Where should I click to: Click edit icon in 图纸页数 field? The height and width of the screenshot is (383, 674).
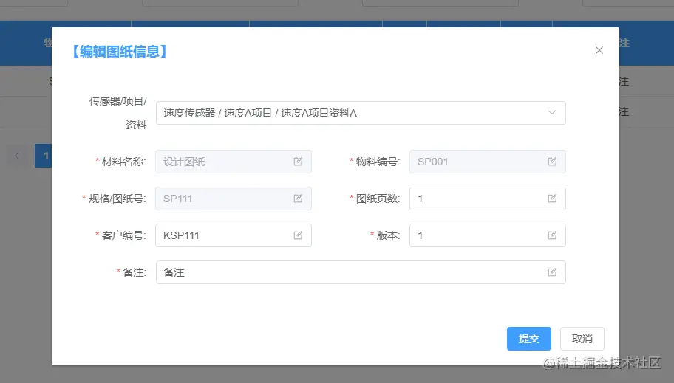(x=552, y=199)
